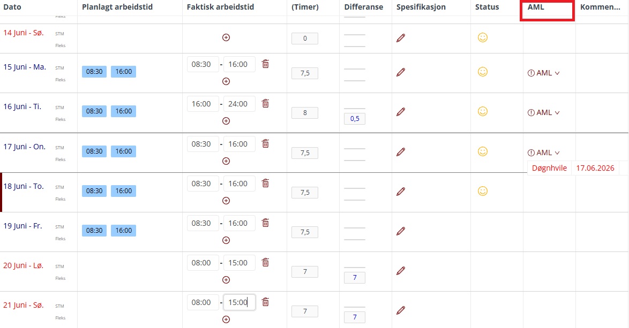Screen dimensions: 629x328
Task: Add a time entry for 14 Juni
Action: pos(226,37)
